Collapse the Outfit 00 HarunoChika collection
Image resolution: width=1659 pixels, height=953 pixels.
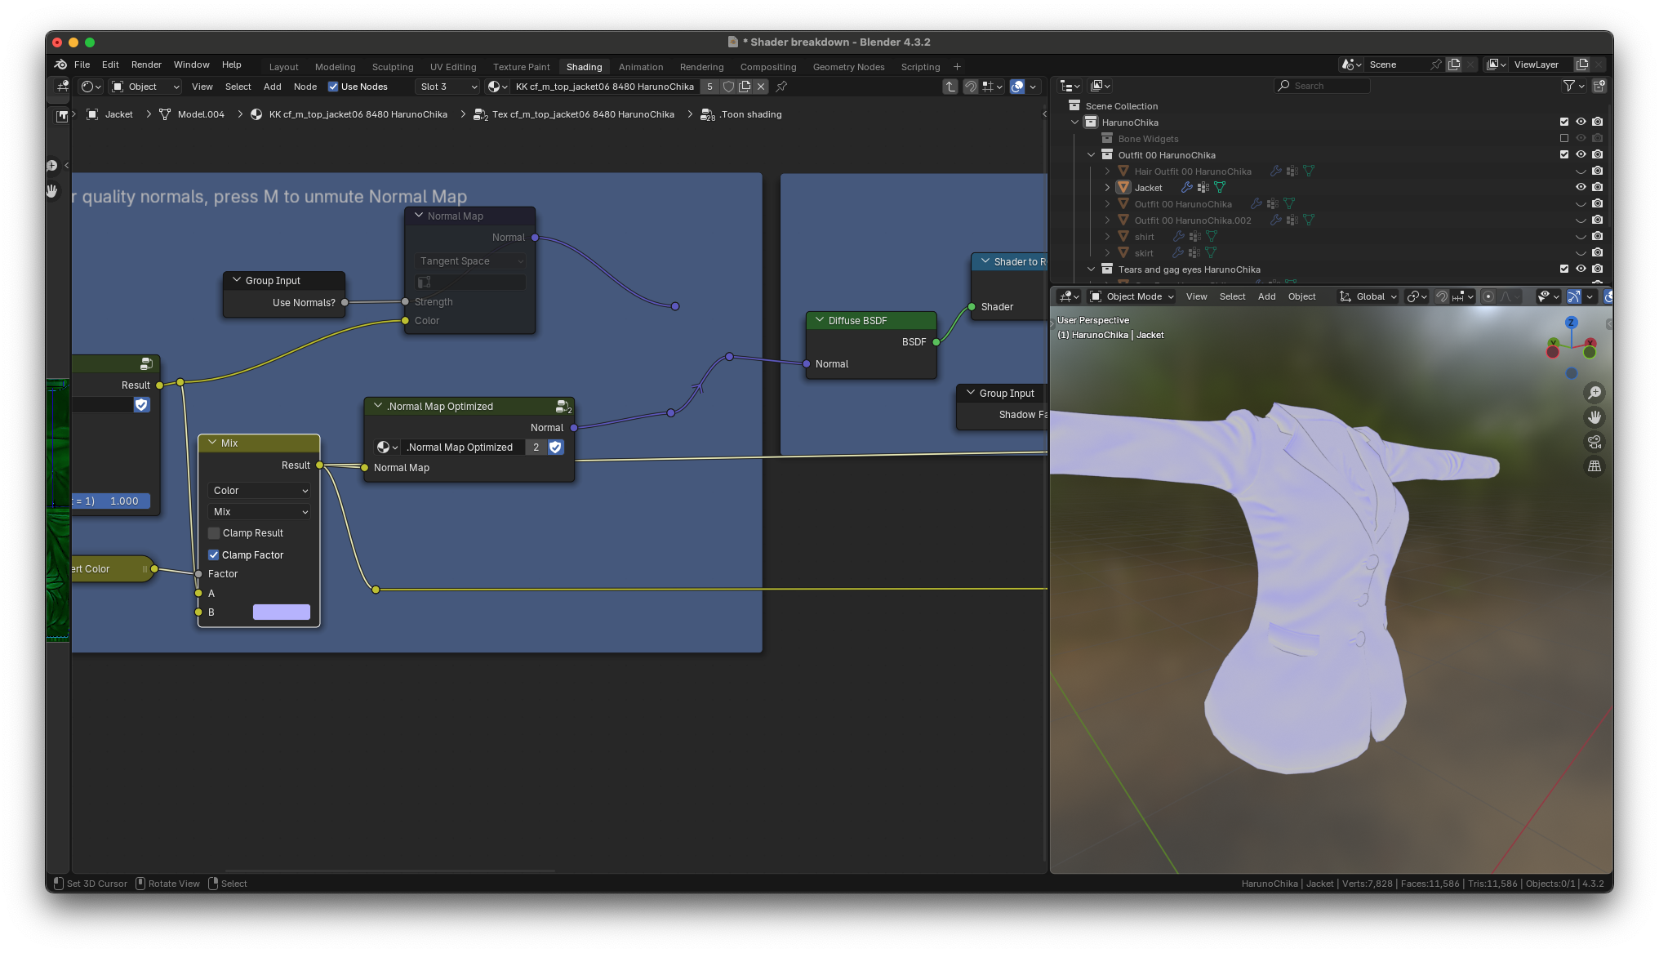pos(1092,155)
